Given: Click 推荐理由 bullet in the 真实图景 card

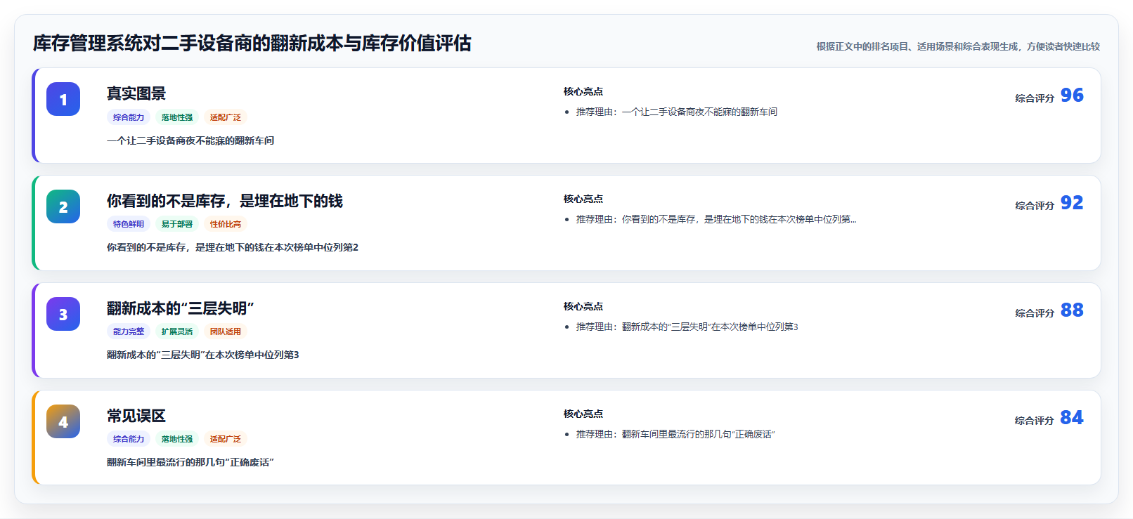Looking at the screenshot, I should pos(677,112).
